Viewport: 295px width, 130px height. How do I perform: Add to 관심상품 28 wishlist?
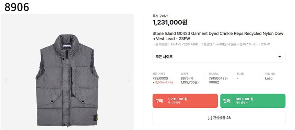[x=219, y=118]
